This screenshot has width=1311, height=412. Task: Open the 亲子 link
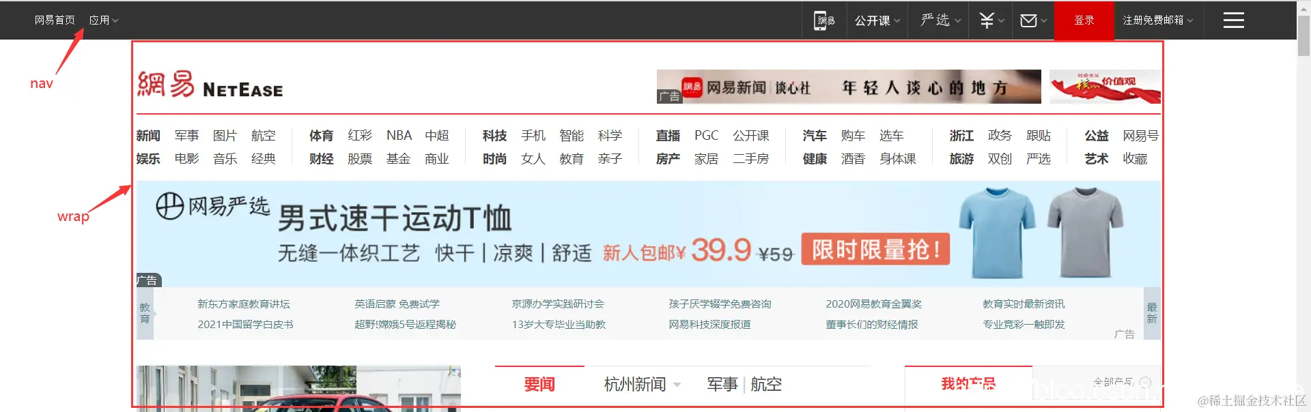point(610,159)
